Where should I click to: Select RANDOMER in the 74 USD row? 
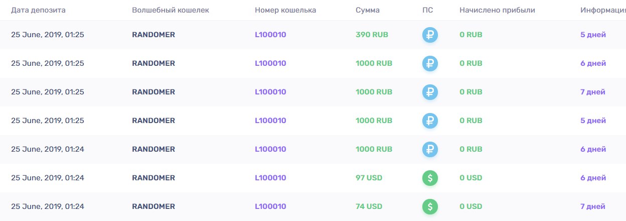153,206
